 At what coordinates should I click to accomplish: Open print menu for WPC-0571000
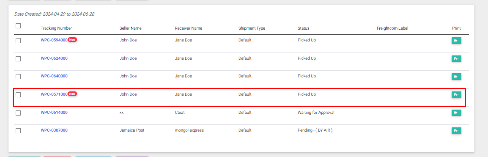pyautogui.click(x=456, y=95)
